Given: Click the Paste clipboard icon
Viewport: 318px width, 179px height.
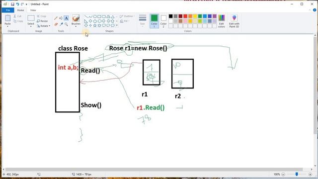Looking at the screenshot, I should [8, 18].
